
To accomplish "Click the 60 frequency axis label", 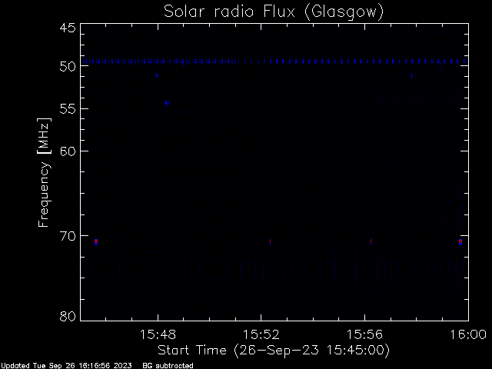I will tap(68, 151).
